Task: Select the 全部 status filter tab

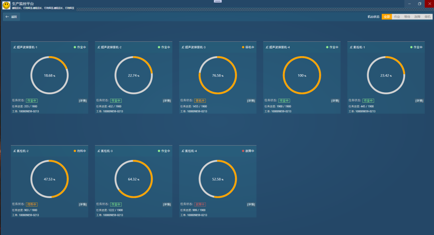Action: 387,17
